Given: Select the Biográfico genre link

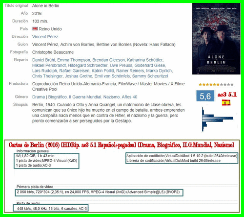Looking at the screenshot, I should [x=58, y=97].
